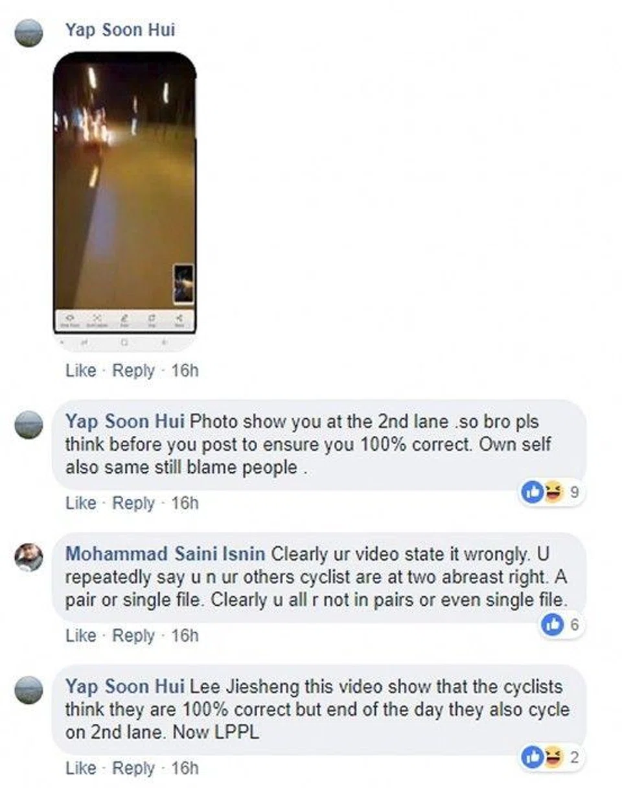Click the 16h timestamp under the last comment
This screenshot has width=622, height=788.
click(x=185, y=768)
